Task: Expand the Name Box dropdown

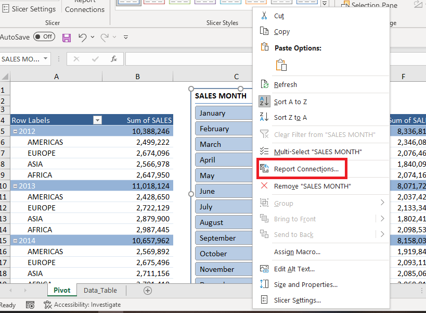Action: (x=46, y=58)
